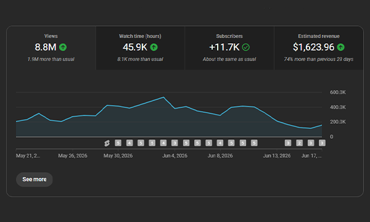This screenshot has width=370, height=222.
Task: Open the last video marker at Jun 17
Action: [x=322, y=143]
